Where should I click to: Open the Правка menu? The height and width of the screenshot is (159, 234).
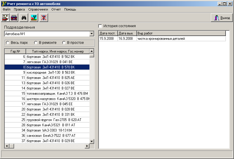coord(19,9)
